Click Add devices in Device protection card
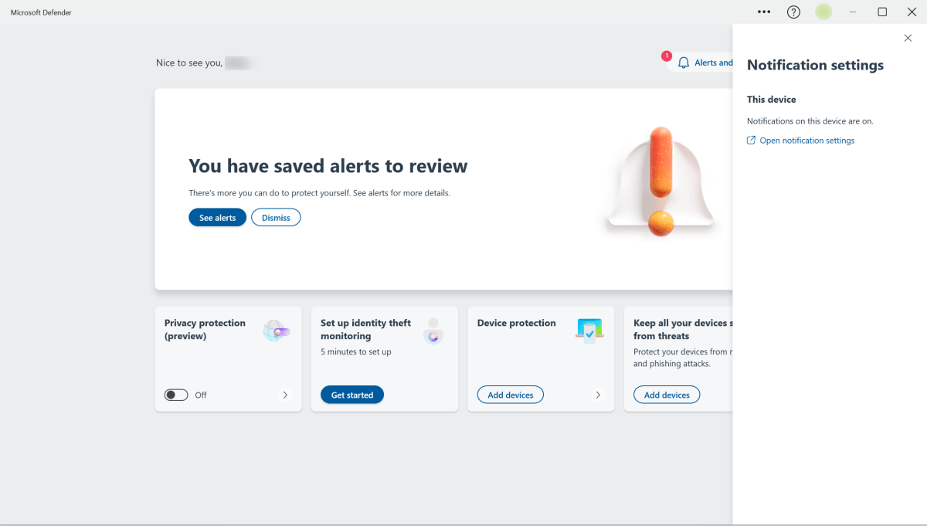This screenshot has width=927, height=526. coord(511,395)
